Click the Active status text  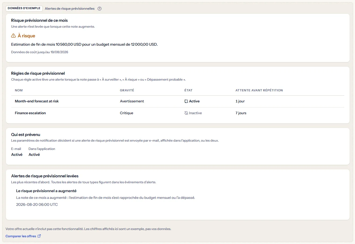[x=194, y=101]
